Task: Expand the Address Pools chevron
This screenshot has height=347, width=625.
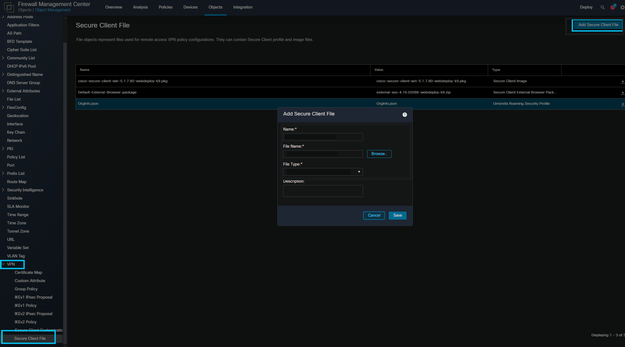Action: [3, 17]
